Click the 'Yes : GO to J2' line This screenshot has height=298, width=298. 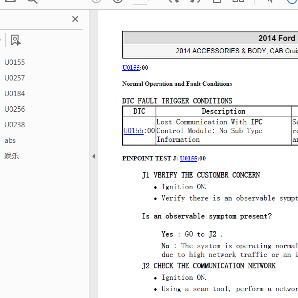tap(192, 234)
